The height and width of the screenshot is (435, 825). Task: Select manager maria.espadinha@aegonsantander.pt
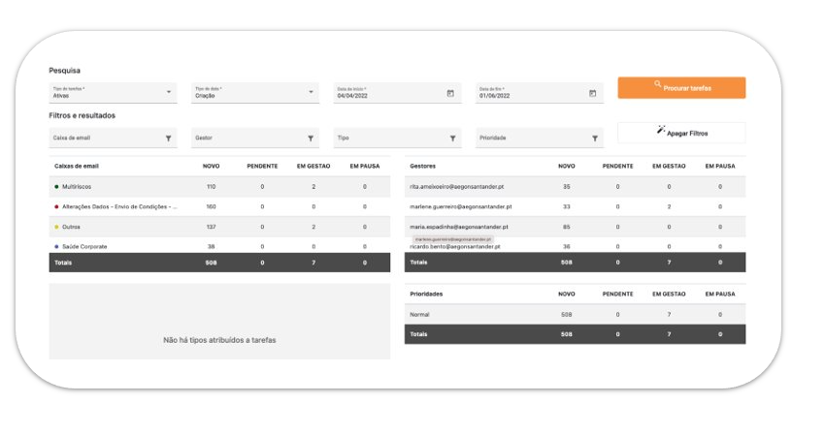(459, 227)
